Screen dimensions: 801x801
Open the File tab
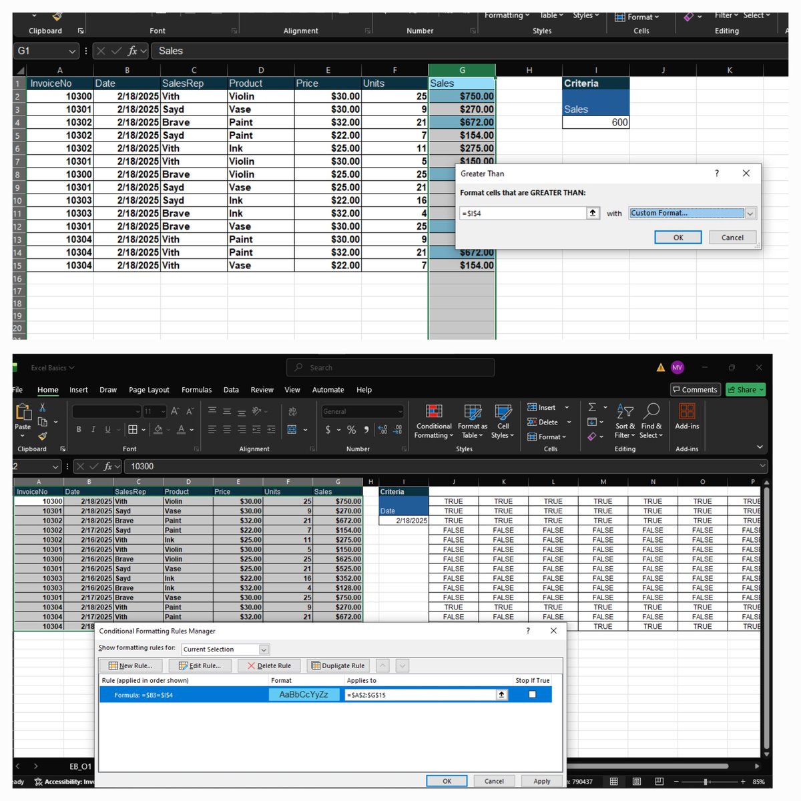(x=17, y=390)
